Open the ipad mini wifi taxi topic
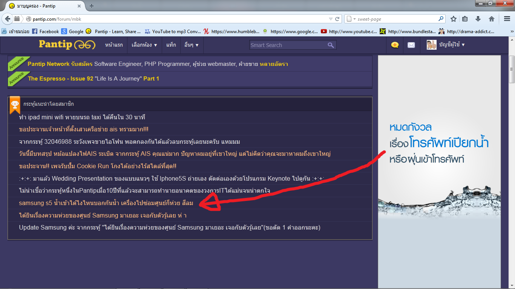515x289 pixels. tap(82, 117)
